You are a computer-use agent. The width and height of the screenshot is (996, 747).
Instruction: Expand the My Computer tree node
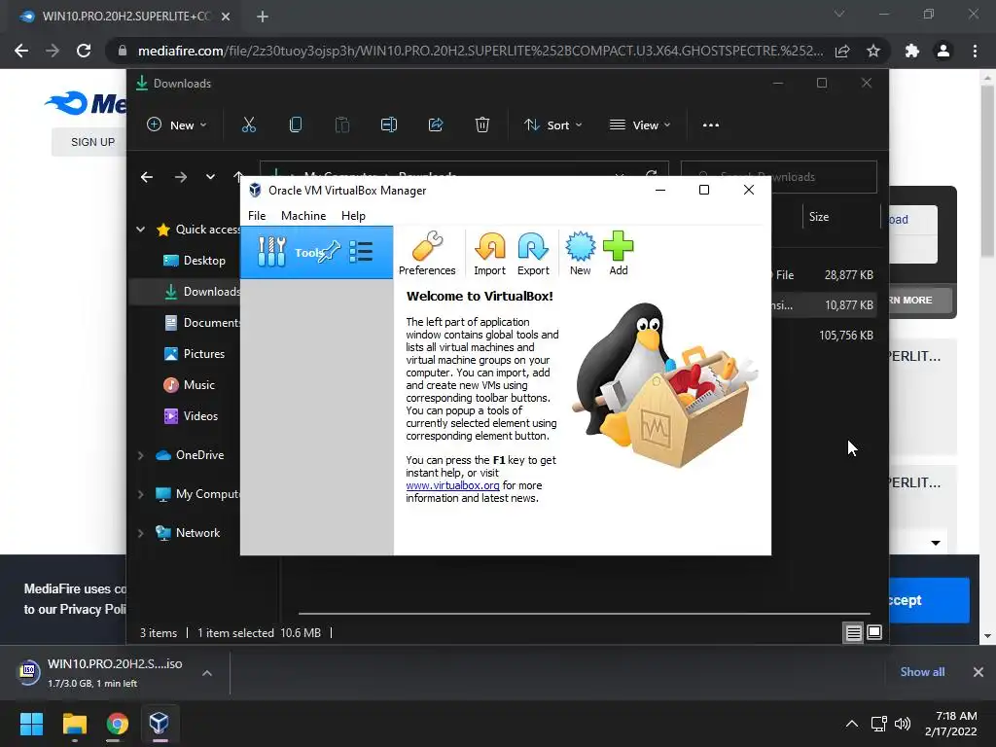point(140,494)
